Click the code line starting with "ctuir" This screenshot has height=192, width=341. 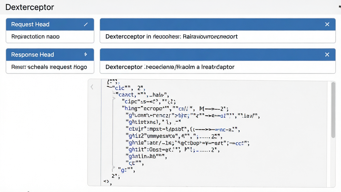point(183,129)
